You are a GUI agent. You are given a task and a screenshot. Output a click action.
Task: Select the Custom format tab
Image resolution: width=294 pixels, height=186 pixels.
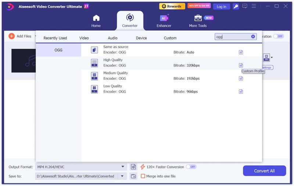pos(170,38)
